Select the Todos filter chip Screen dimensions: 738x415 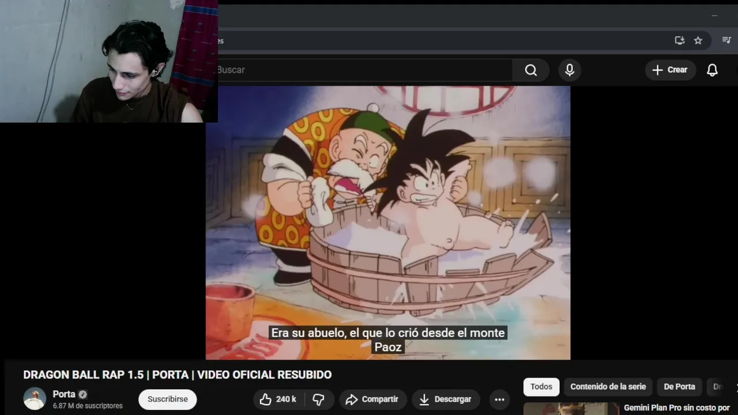pyautogui.click(x=541, y=387)
